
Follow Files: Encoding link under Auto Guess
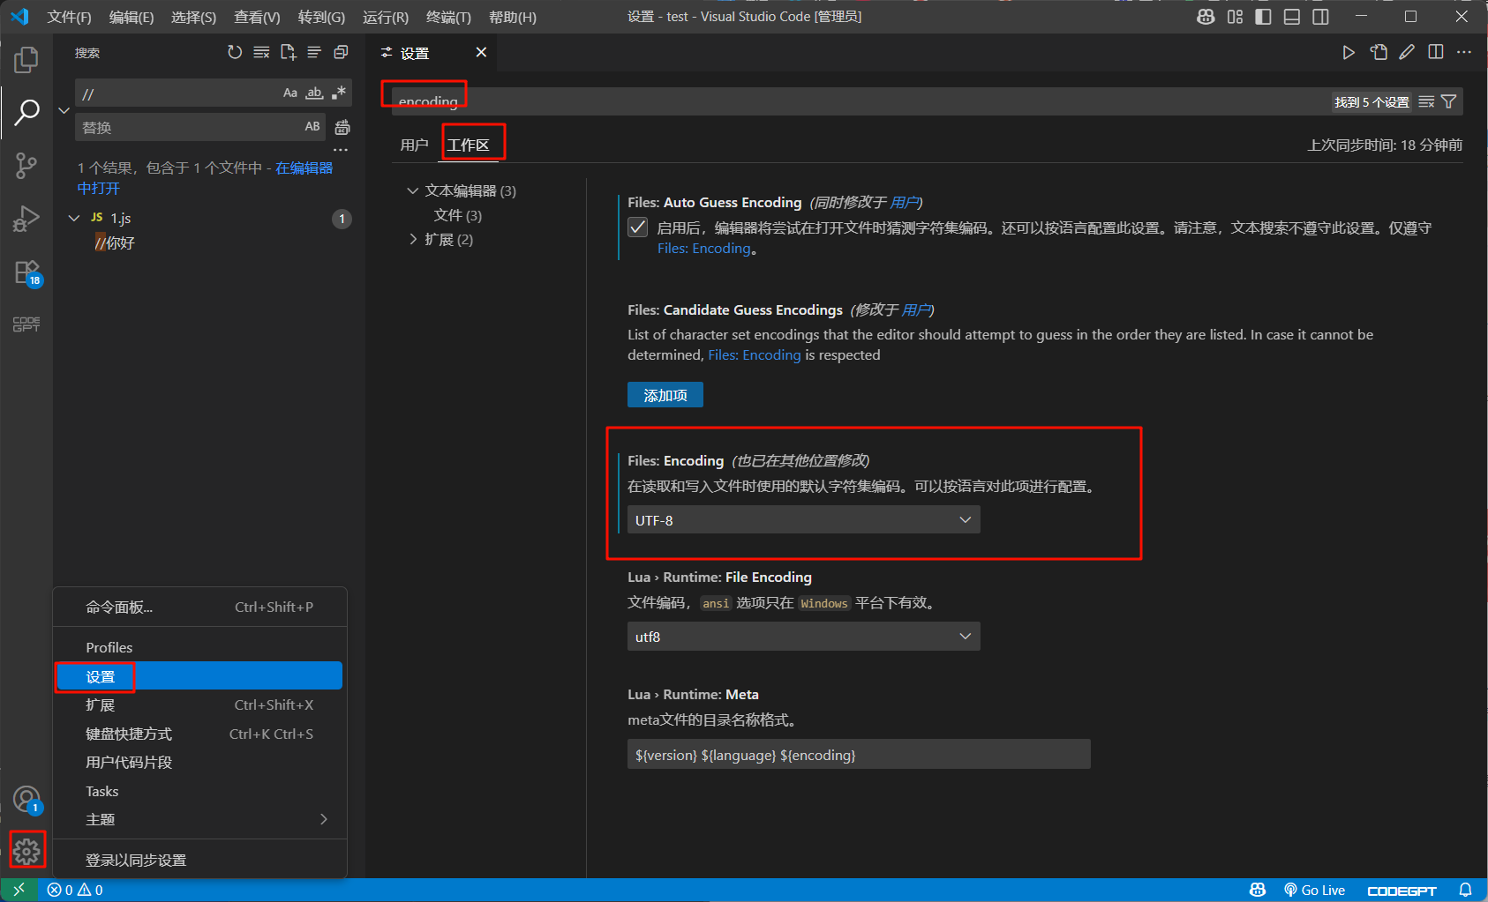pos(704,249)
